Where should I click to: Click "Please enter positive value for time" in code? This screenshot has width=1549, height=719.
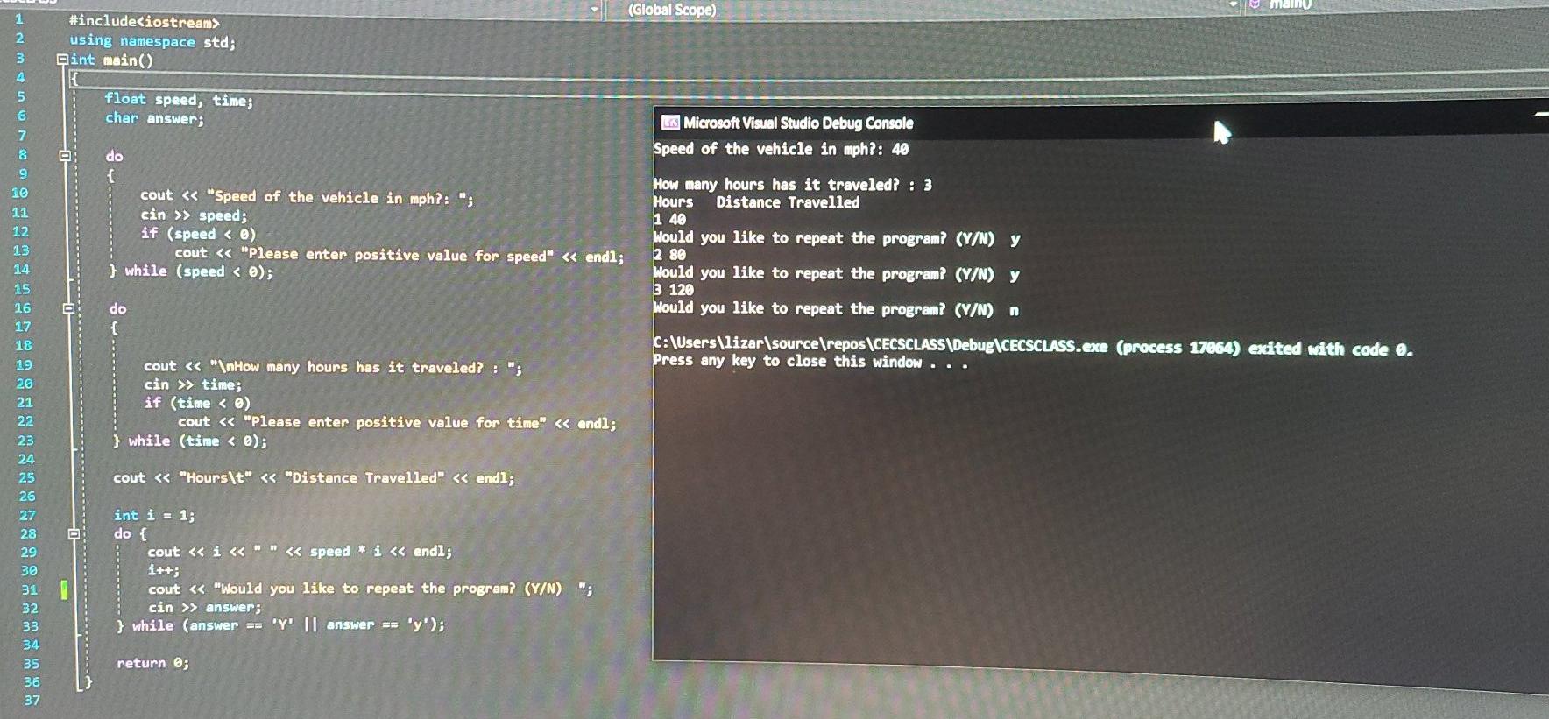point(394,422)
